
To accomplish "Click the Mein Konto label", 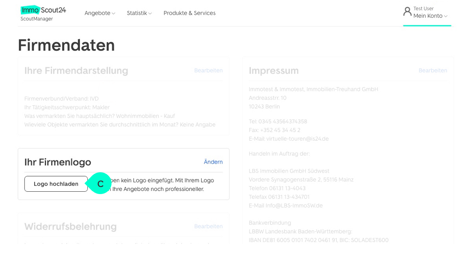I will (428, 16).
